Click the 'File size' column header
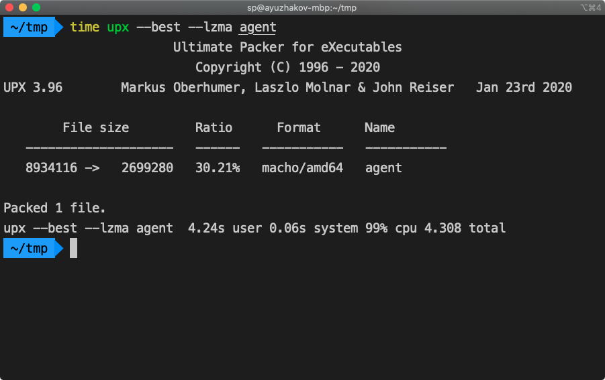 tap(96, 127)
